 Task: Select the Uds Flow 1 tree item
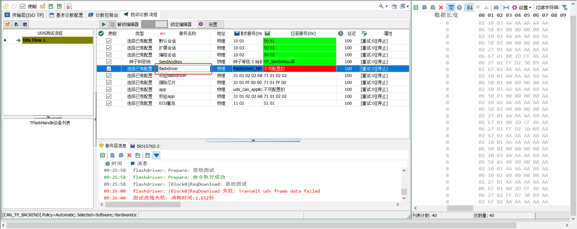pos(57,40)
